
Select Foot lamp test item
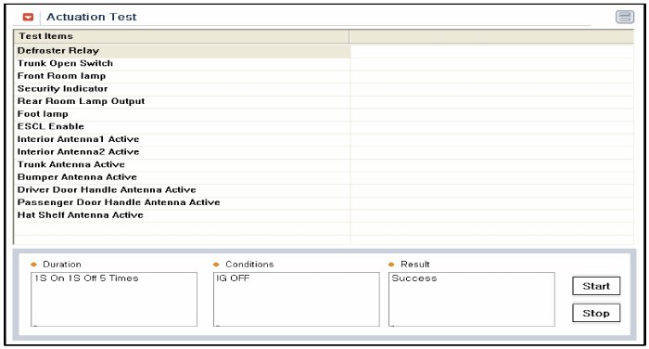click(x=182, y=114)
